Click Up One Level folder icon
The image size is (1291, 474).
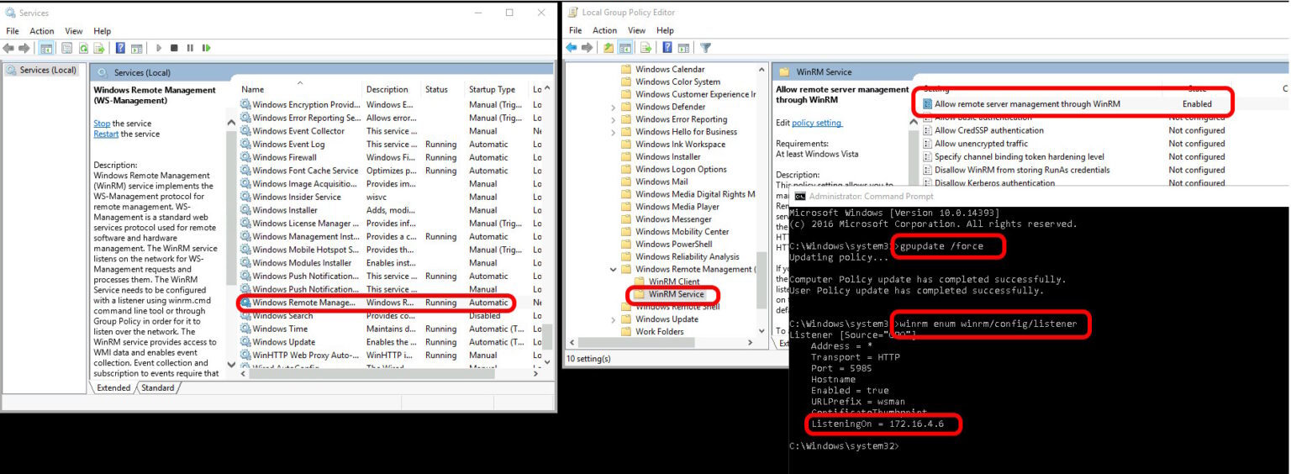609,48
